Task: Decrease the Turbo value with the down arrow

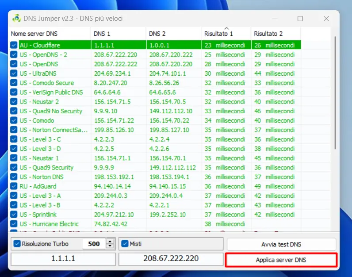Action: coord(110,246)
